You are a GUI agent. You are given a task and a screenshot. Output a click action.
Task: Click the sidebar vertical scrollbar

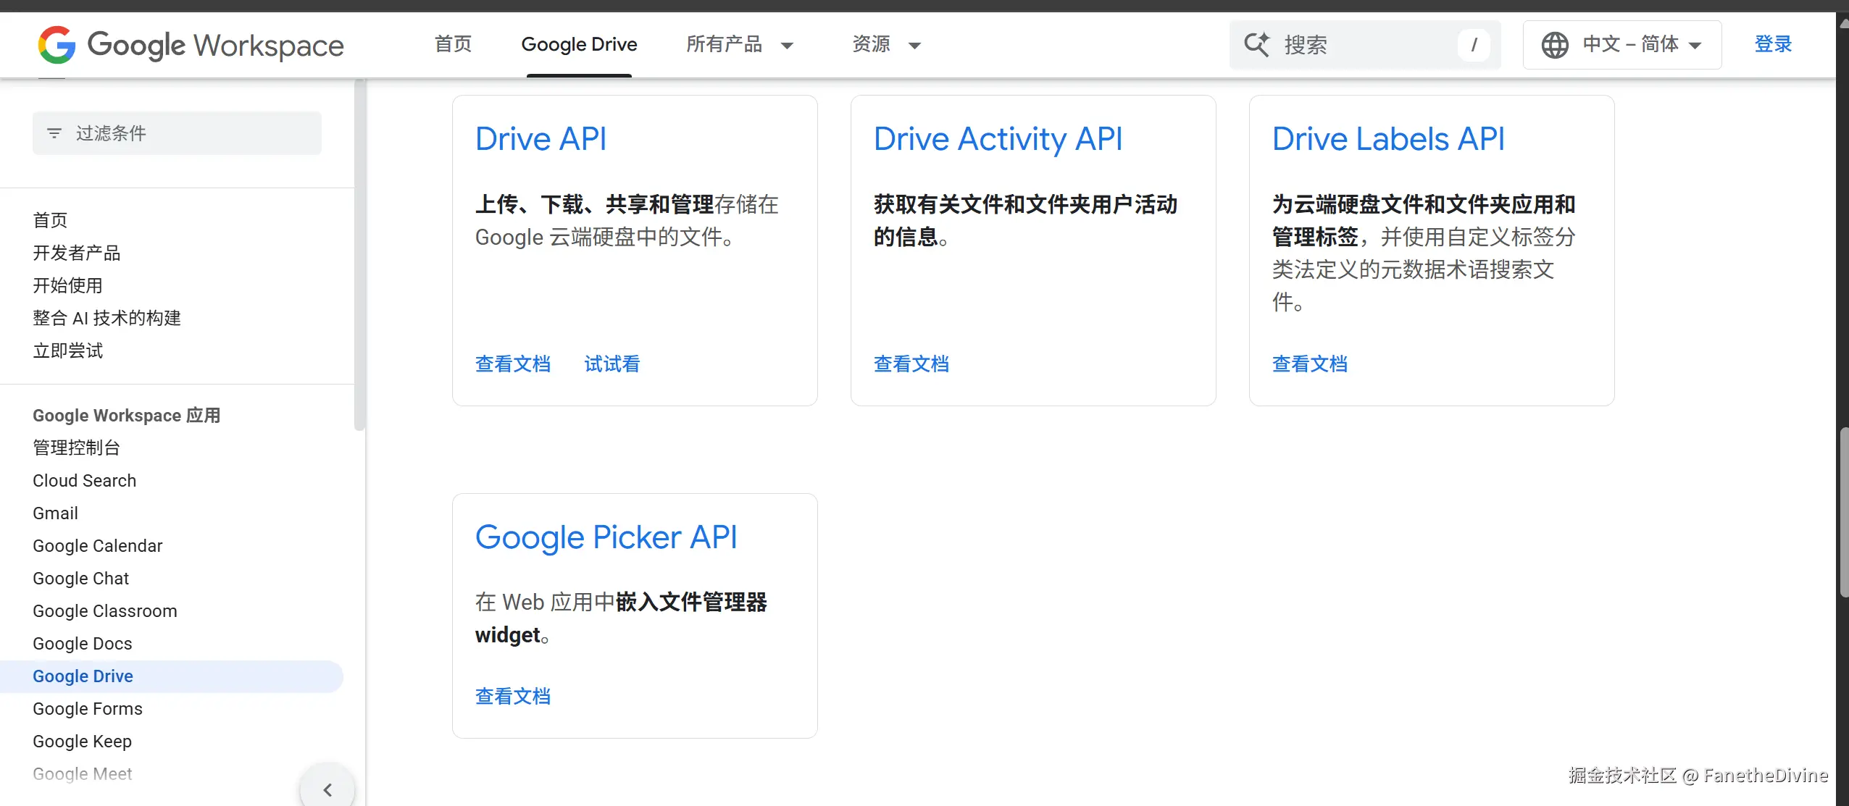click(x=359, y=253)
